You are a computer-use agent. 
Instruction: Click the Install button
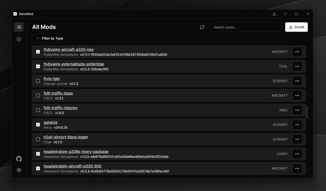point(296,27)
